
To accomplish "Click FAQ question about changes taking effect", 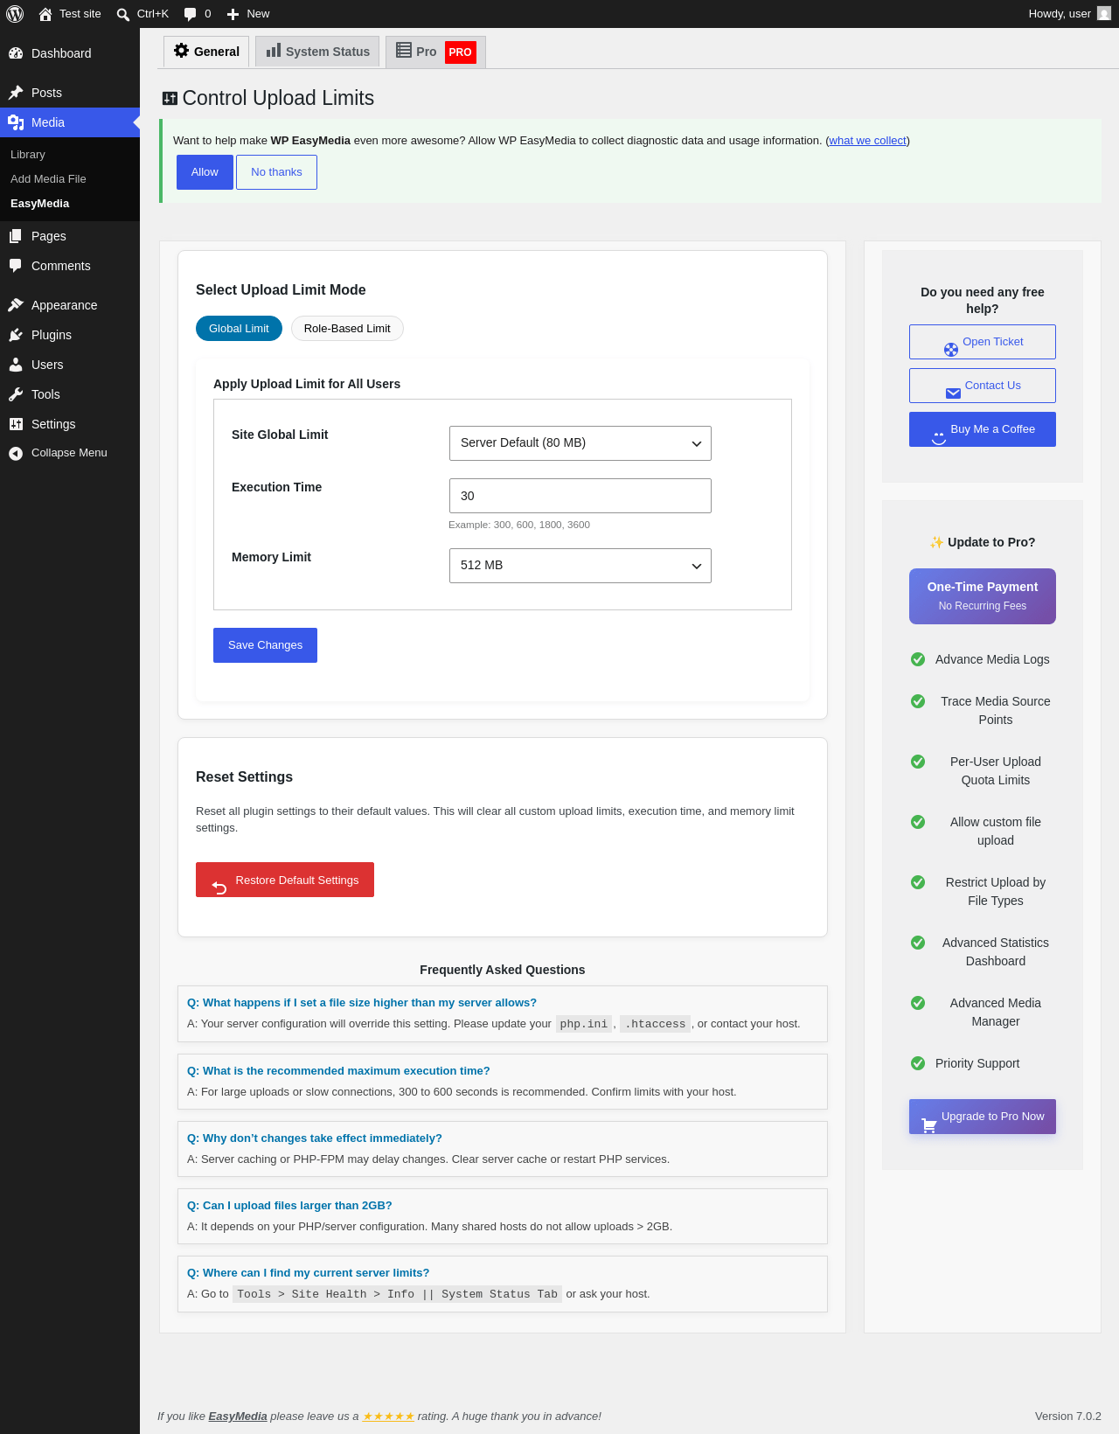I will [315, 1138].
